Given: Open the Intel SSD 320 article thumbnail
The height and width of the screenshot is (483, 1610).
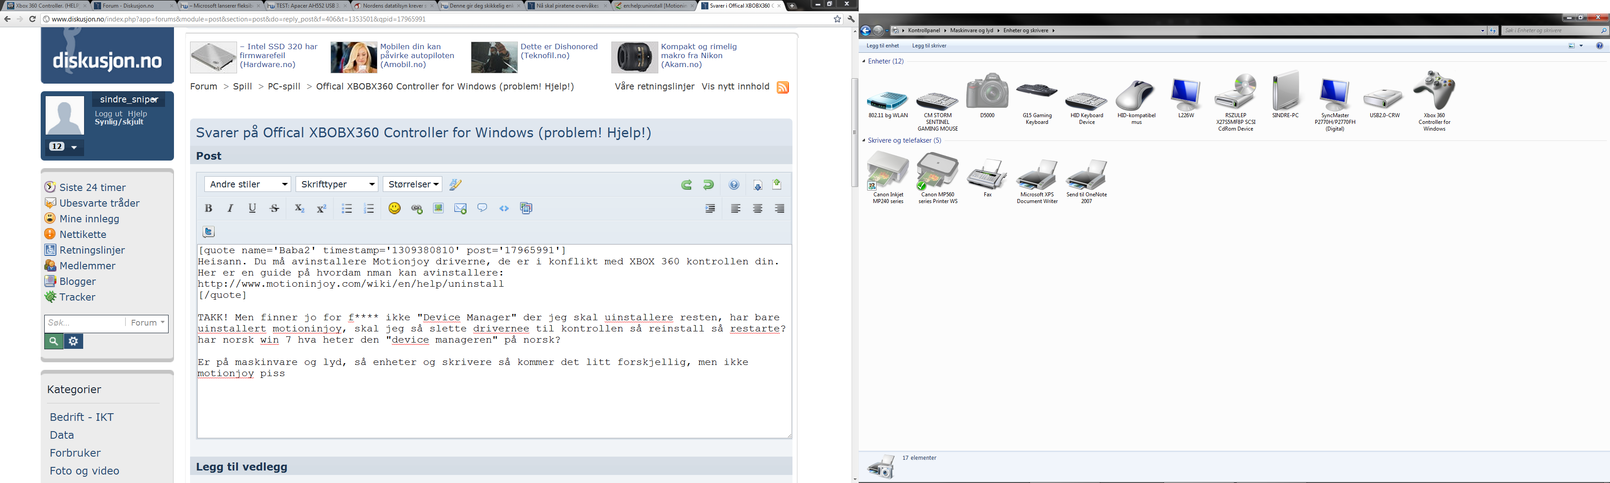Looking at the screenshot, I should [213, 58].
